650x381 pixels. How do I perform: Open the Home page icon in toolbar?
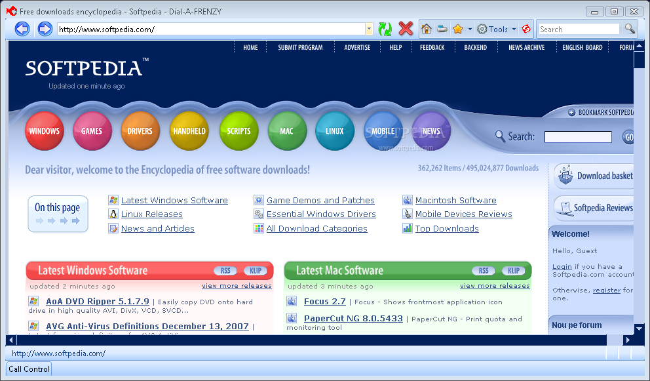click(426, 29)
